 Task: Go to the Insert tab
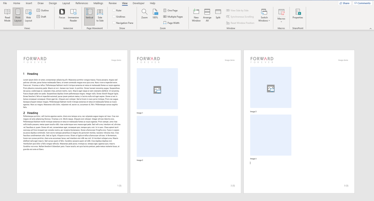click(x=29, y=3)
